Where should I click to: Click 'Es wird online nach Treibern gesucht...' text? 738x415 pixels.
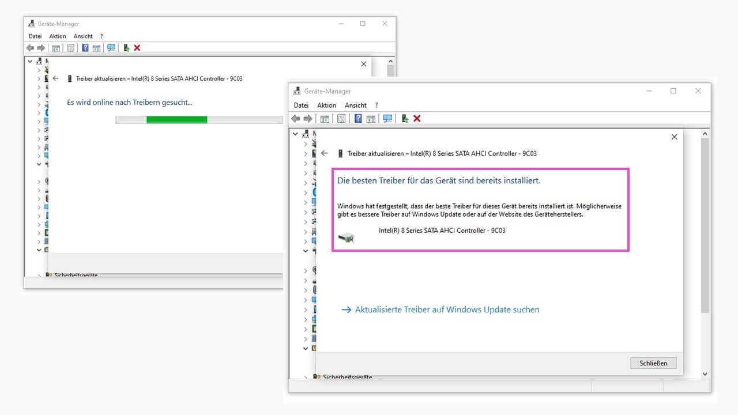[x=129, y=103]
